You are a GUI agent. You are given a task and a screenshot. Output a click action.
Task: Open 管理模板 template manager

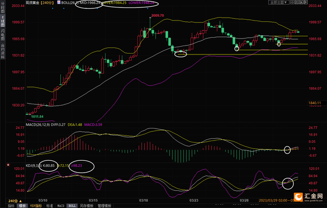click(105, 206)
